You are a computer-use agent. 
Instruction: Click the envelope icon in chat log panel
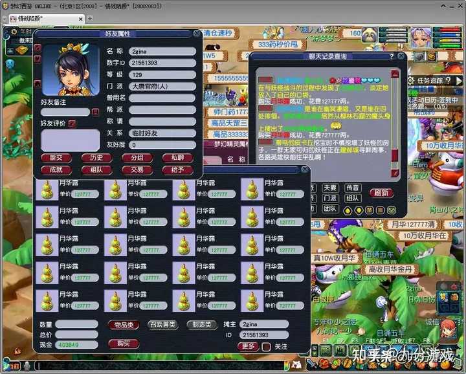[392, 210]
